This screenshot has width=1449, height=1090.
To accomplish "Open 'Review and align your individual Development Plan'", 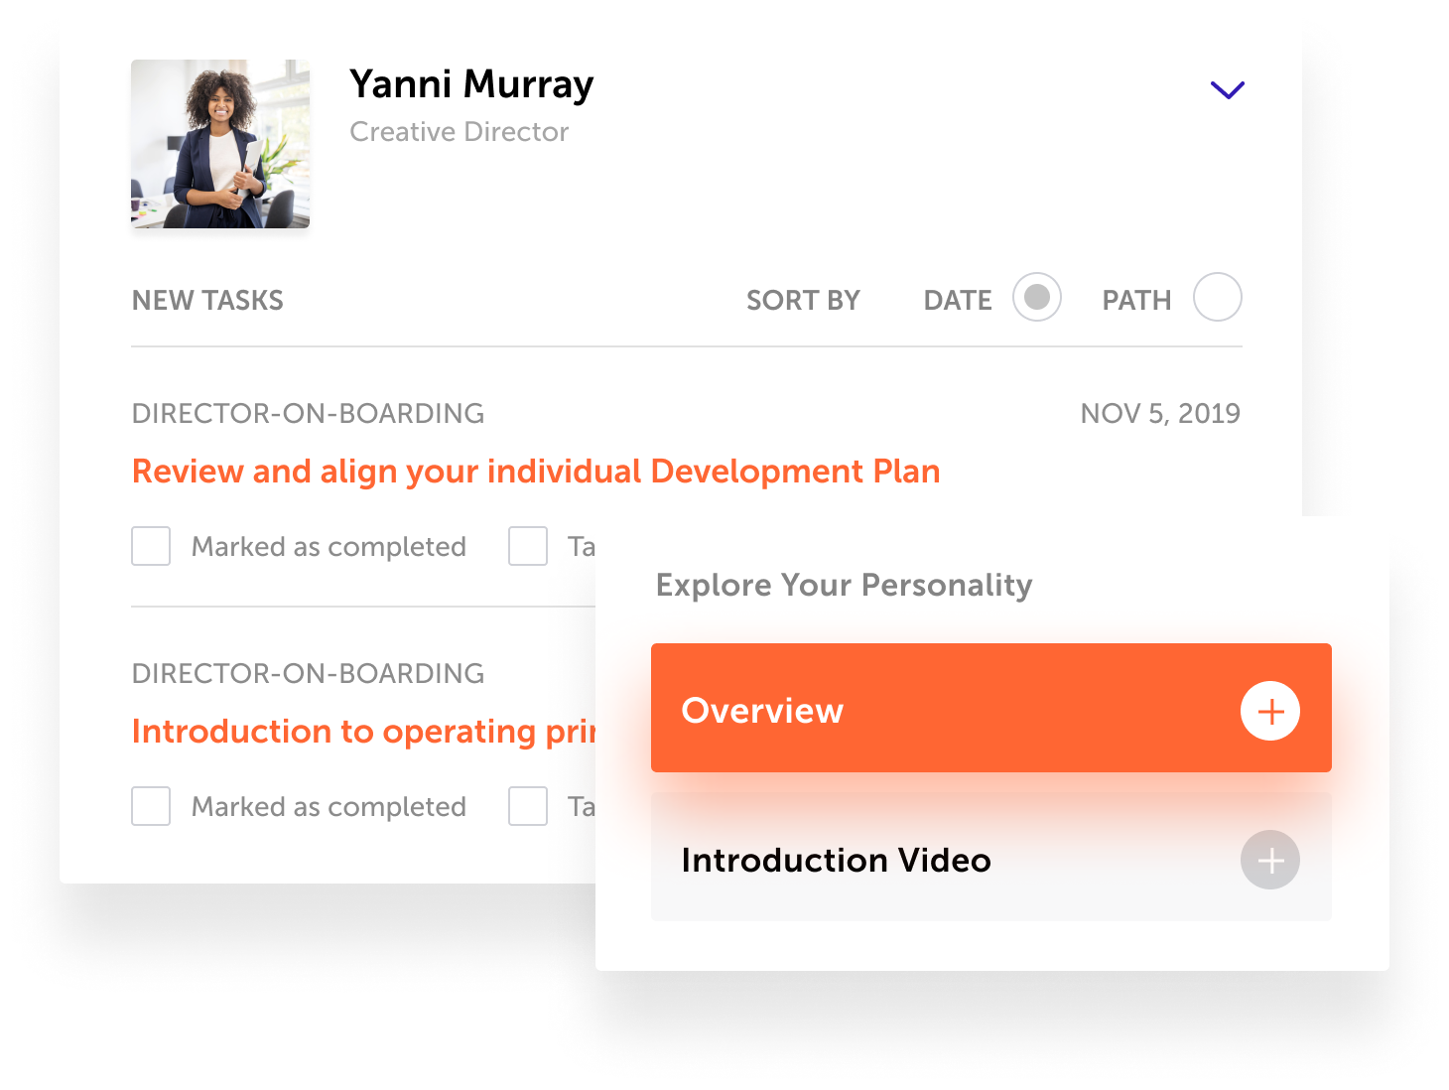I will point(536,472).
